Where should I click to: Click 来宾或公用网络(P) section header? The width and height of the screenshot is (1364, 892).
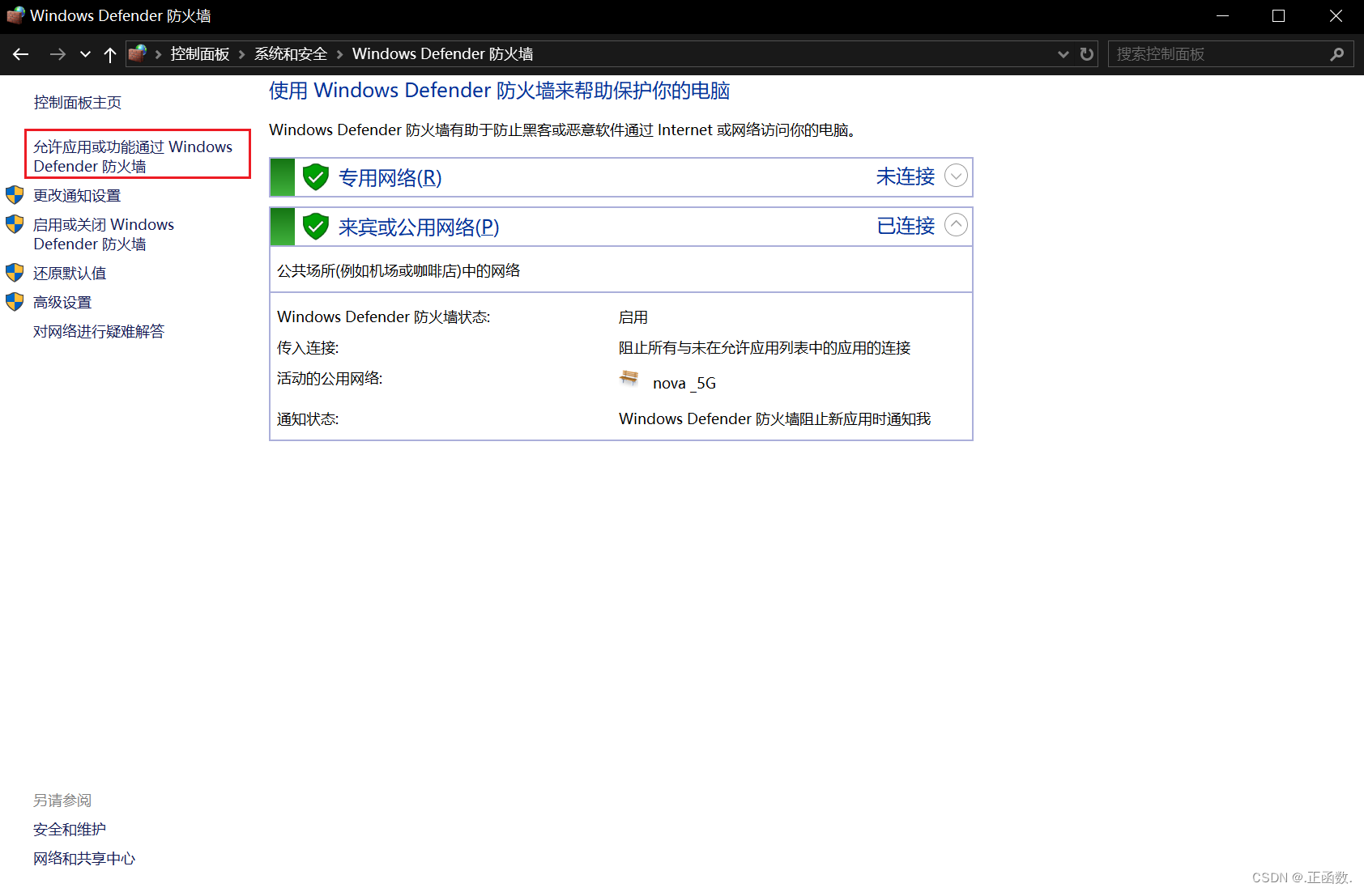[x=621, y=227]
